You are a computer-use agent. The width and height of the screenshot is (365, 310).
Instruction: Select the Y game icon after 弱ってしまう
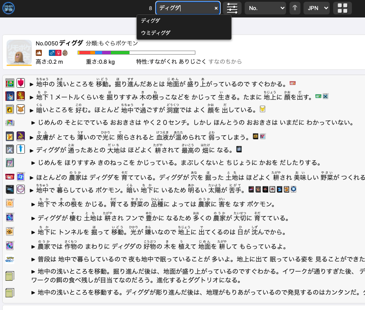tap(263, 136)
